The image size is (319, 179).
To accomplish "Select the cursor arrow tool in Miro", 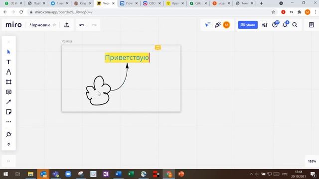I will 8,52.
